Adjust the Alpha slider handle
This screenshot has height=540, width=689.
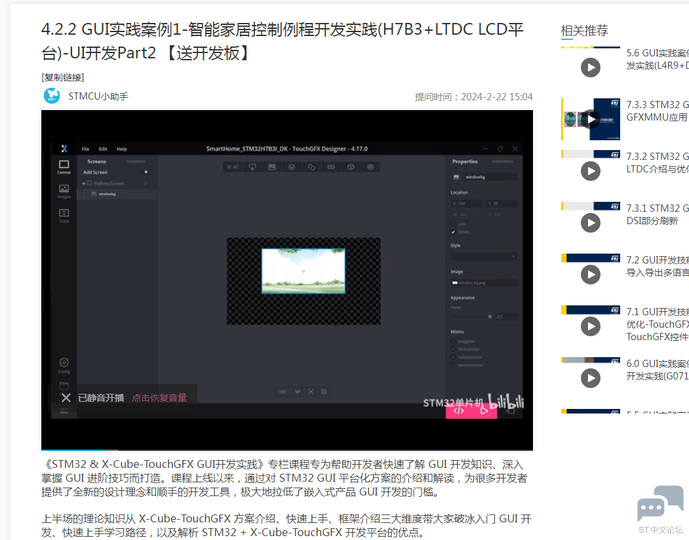pos(490,317)
